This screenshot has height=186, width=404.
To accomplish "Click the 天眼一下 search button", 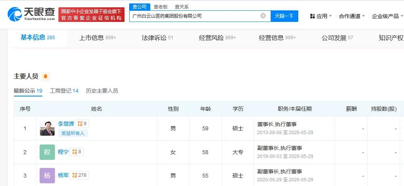I will tap(284, 16).
